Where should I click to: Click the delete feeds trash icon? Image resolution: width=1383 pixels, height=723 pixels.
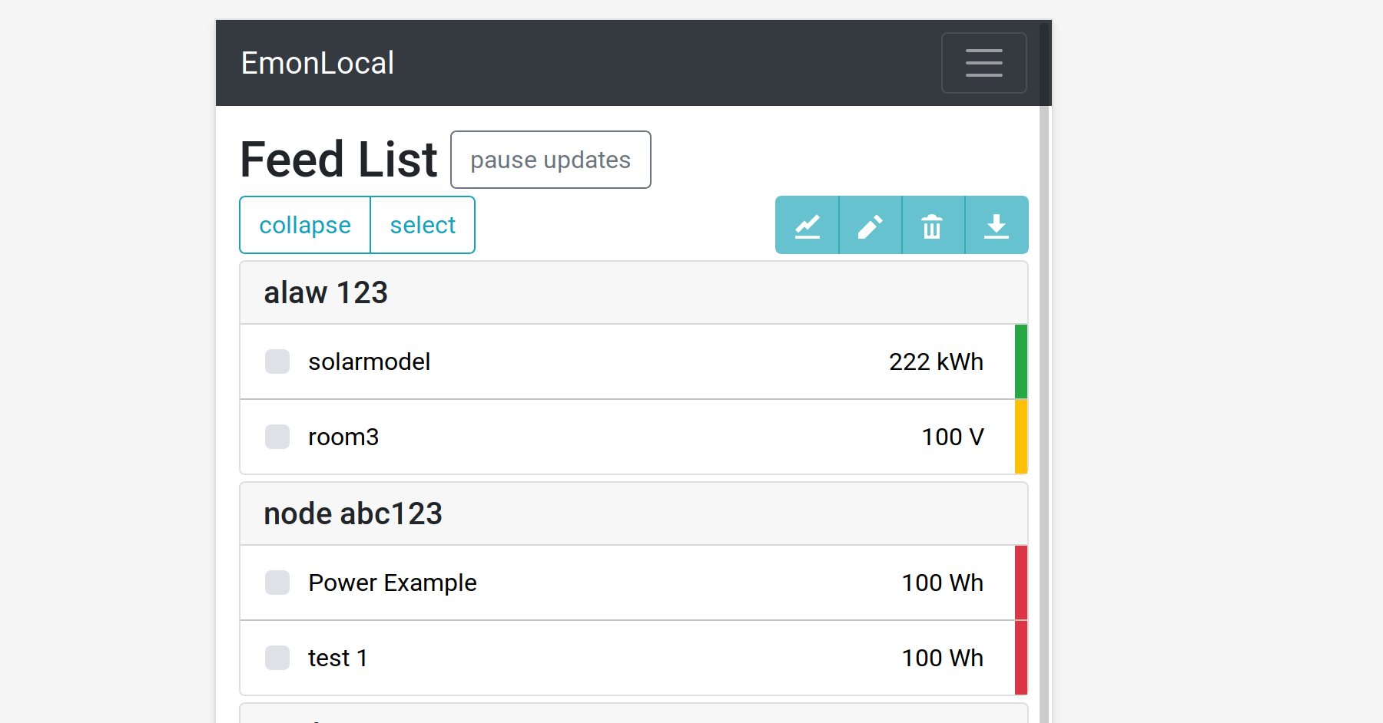[x=932, y=225]
